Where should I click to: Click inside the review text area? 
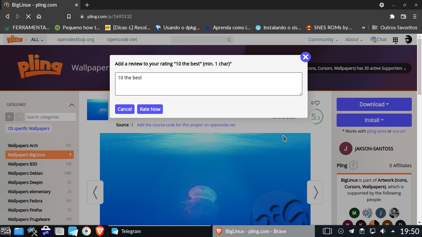click(x=208, y=84)
